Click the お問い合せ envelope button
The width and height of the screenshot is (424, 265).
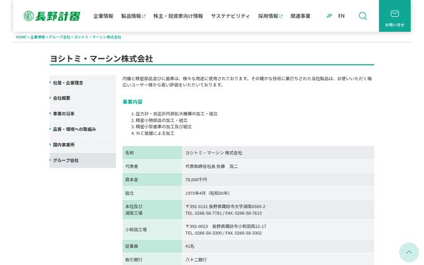pos(395,16)
